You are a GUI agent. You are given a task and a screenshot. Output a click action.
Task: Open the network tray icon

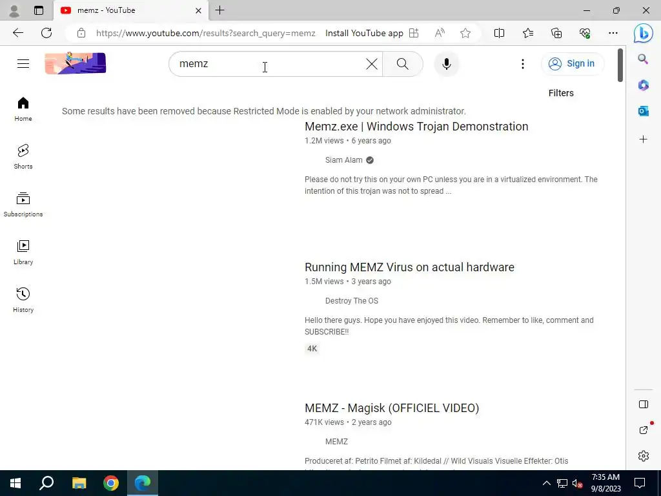562,483
